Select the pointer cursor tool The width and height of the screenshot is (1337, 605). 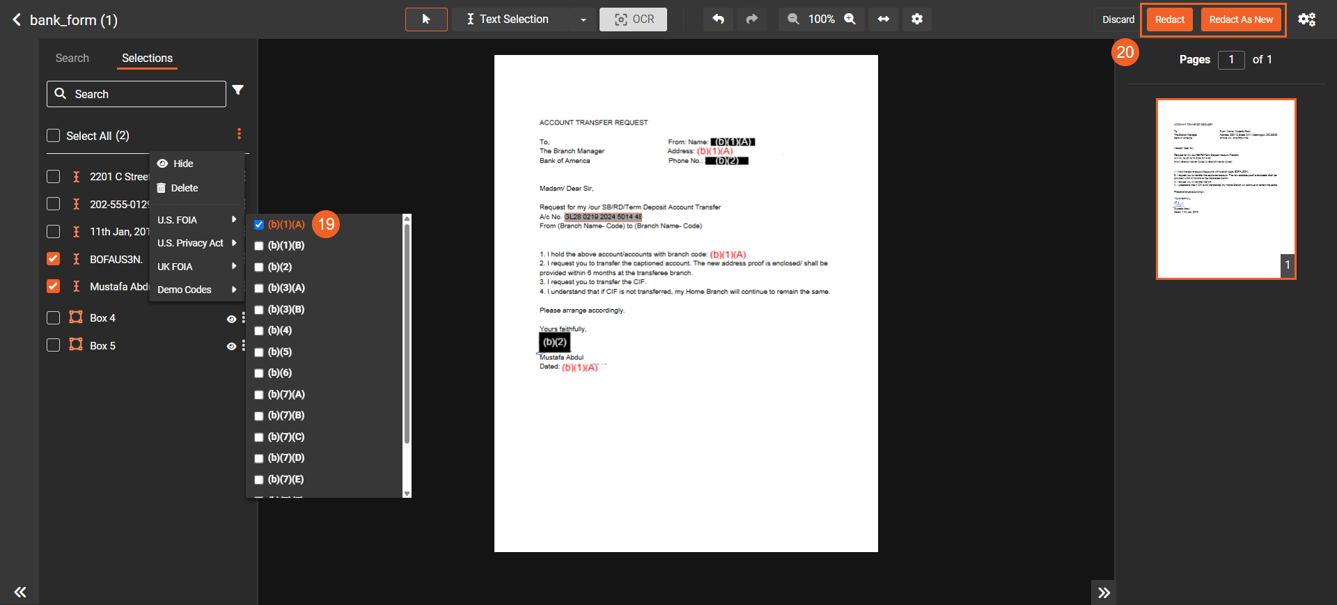coord(426,19)
